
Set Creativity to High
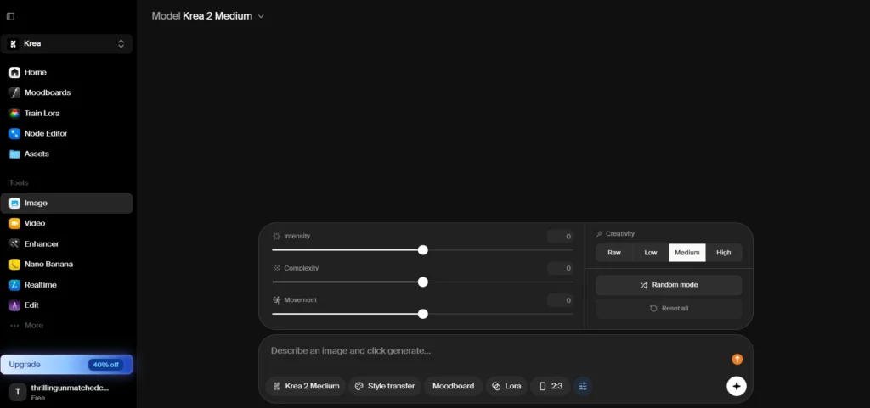click(724, 253)
